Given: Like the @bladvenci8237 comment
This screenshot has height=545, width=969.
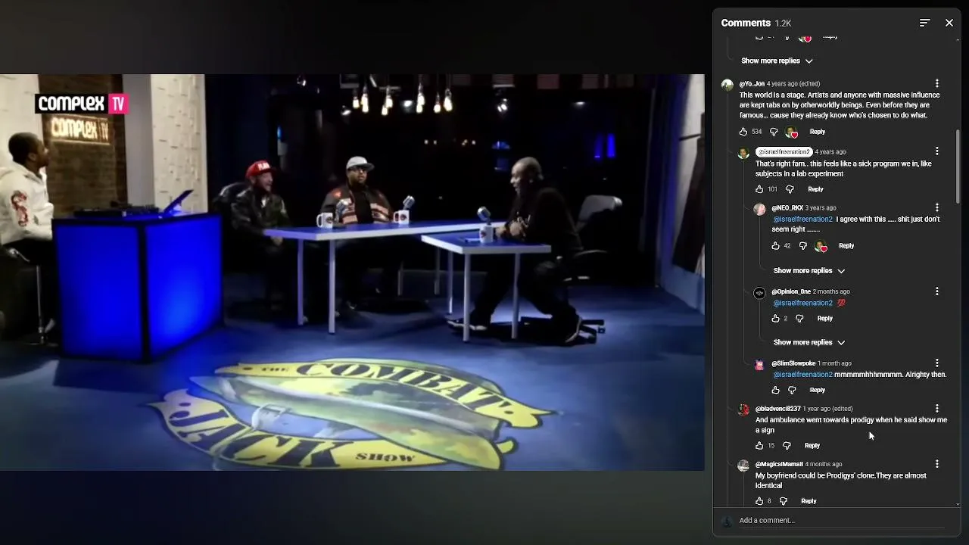Looking at the screenshot, I should click(759, 446).
